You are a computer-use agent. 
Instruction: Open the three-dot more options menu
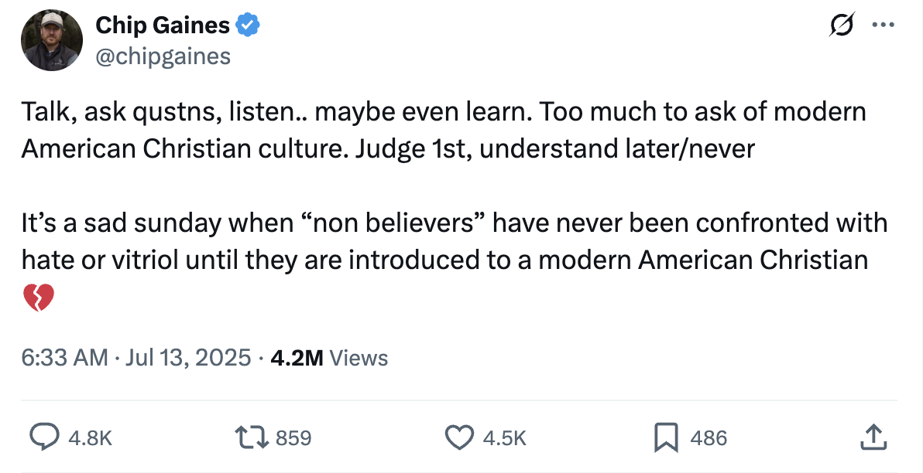tap(882, 26)
